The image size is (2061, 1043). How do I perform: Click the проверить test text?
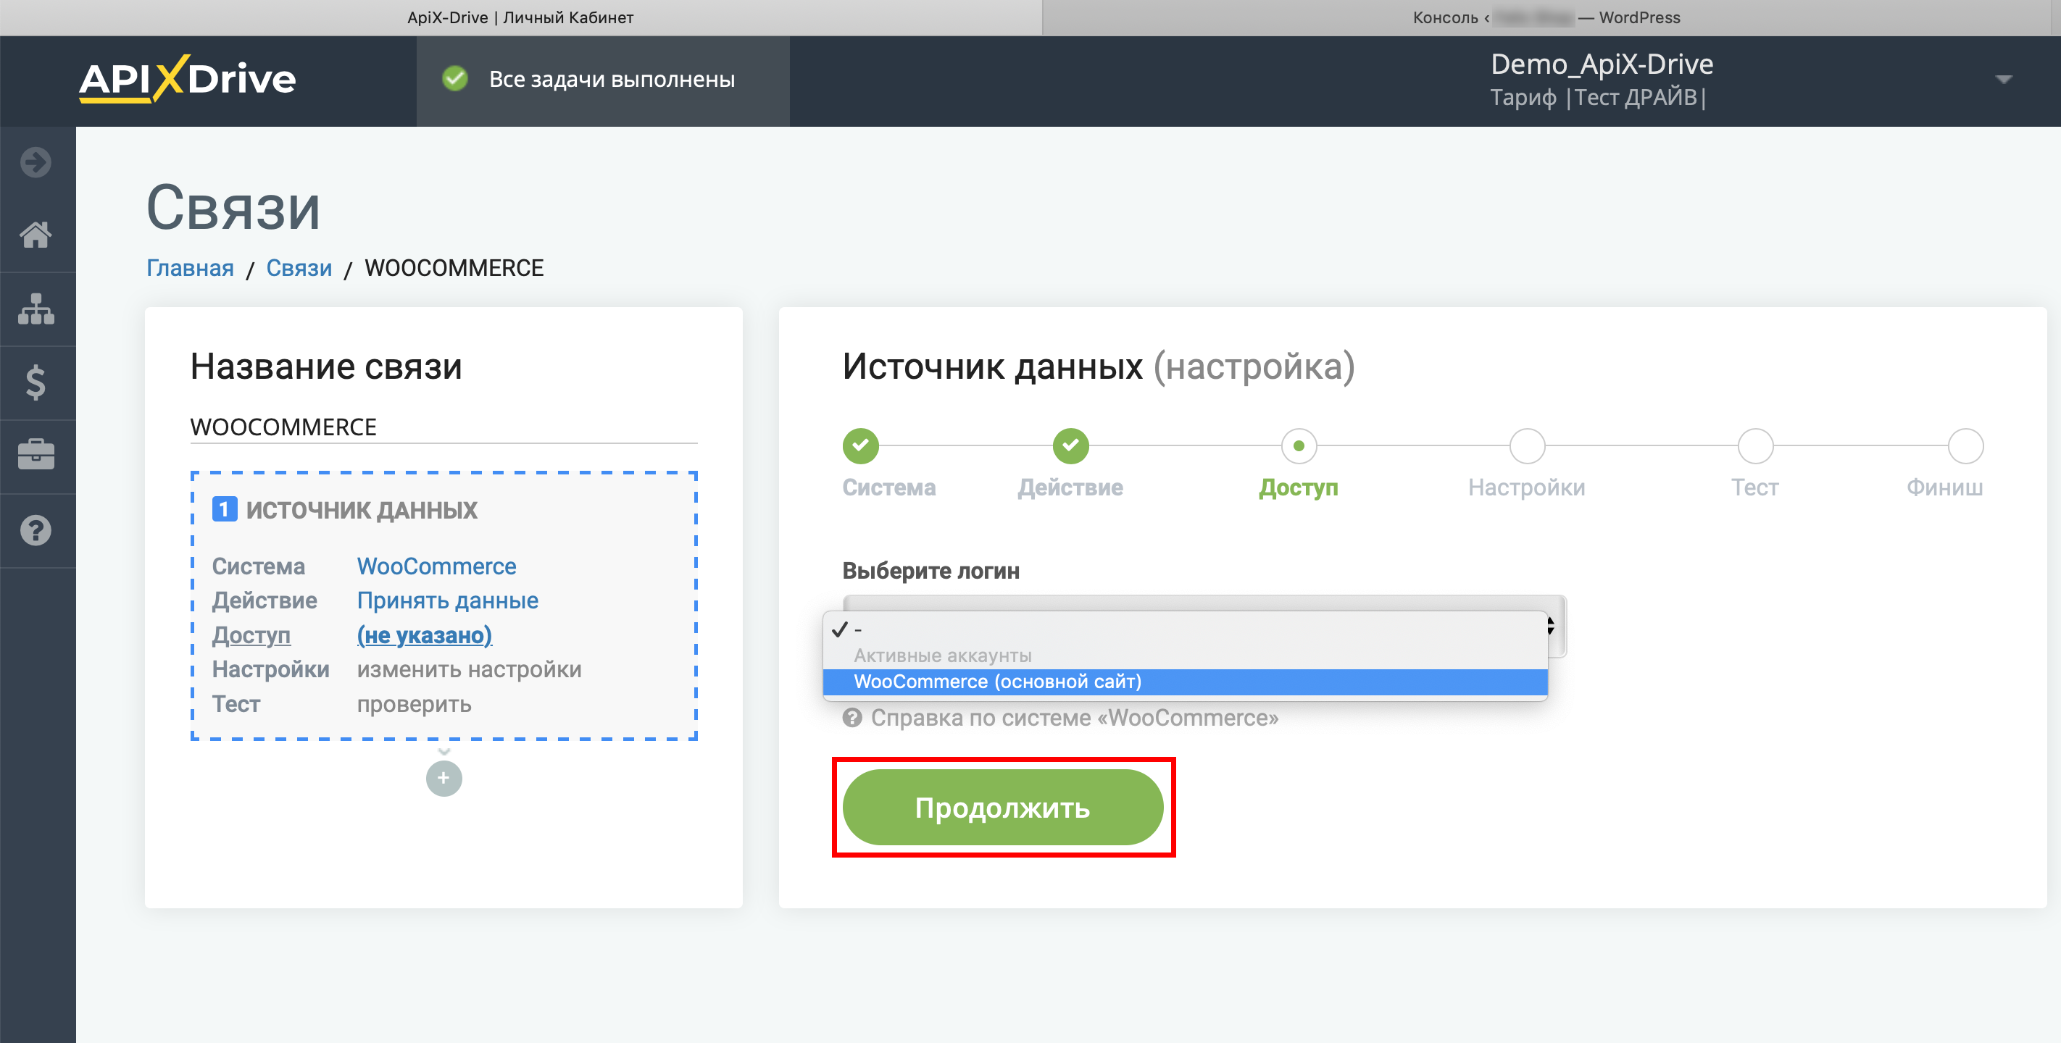point(414,705)
